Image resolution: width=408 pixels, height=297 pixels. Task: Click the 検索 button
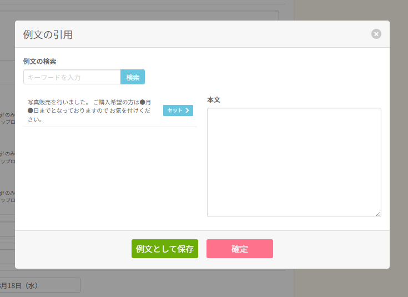tap(133, 77)
